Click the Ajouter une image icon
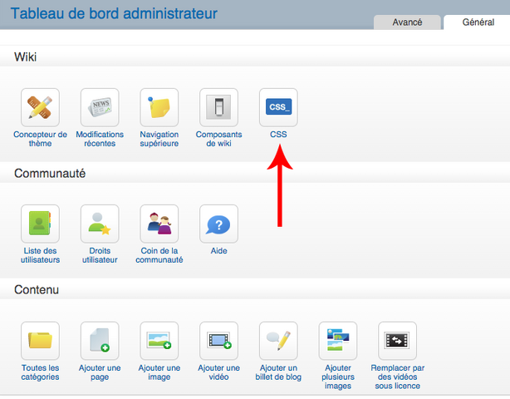Screen dimensions: 510x399 coord(159,341)
